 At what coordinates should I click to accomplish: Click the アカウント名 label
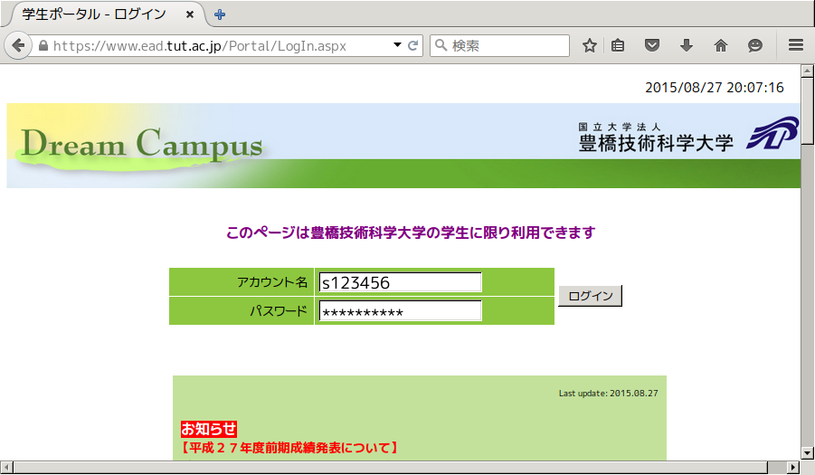tap(272, 282)
